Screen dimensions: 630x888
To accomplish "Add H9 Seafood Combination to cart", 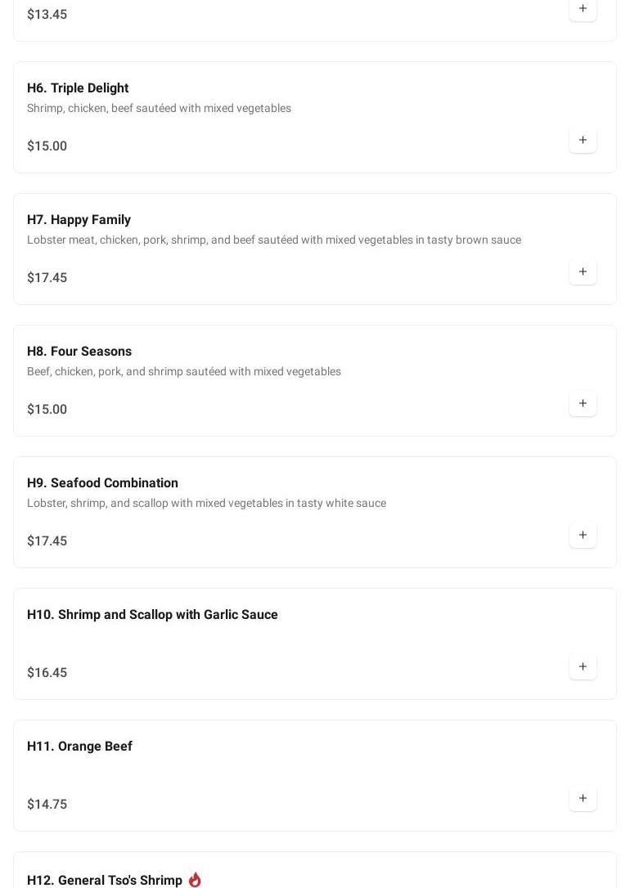I will (583, 536).
